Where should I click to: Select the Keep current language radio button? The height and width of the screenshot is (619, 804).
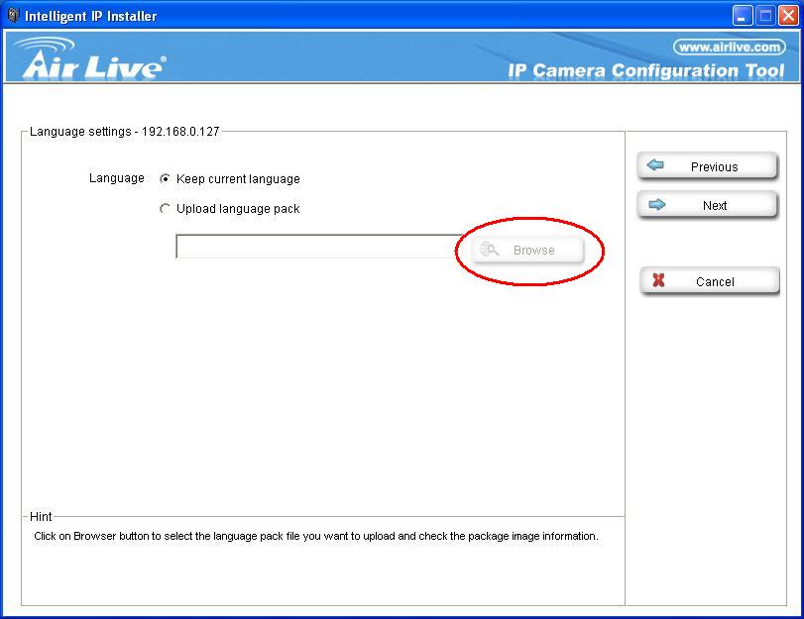166,179
